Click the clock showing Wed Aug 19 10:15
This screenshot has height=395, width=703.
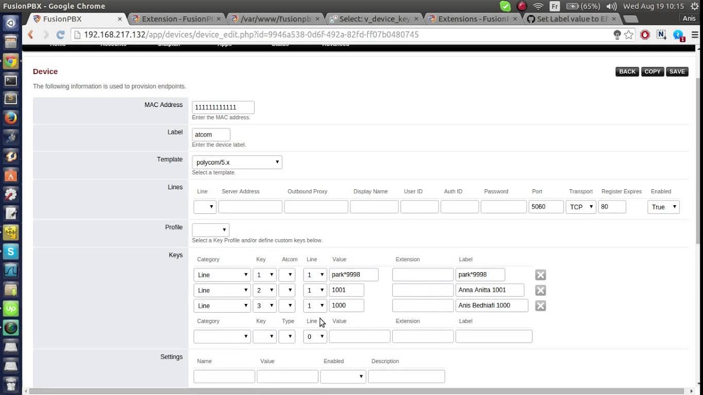click(x=653, y=6)
